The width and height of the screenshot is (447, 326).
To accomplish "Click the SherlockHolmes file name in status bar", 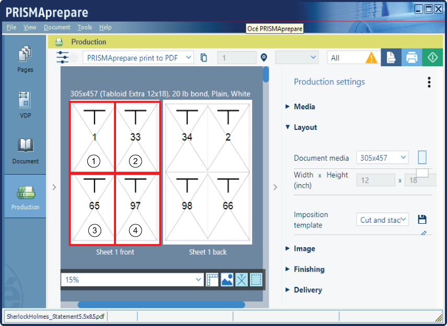I will [55, 316].
